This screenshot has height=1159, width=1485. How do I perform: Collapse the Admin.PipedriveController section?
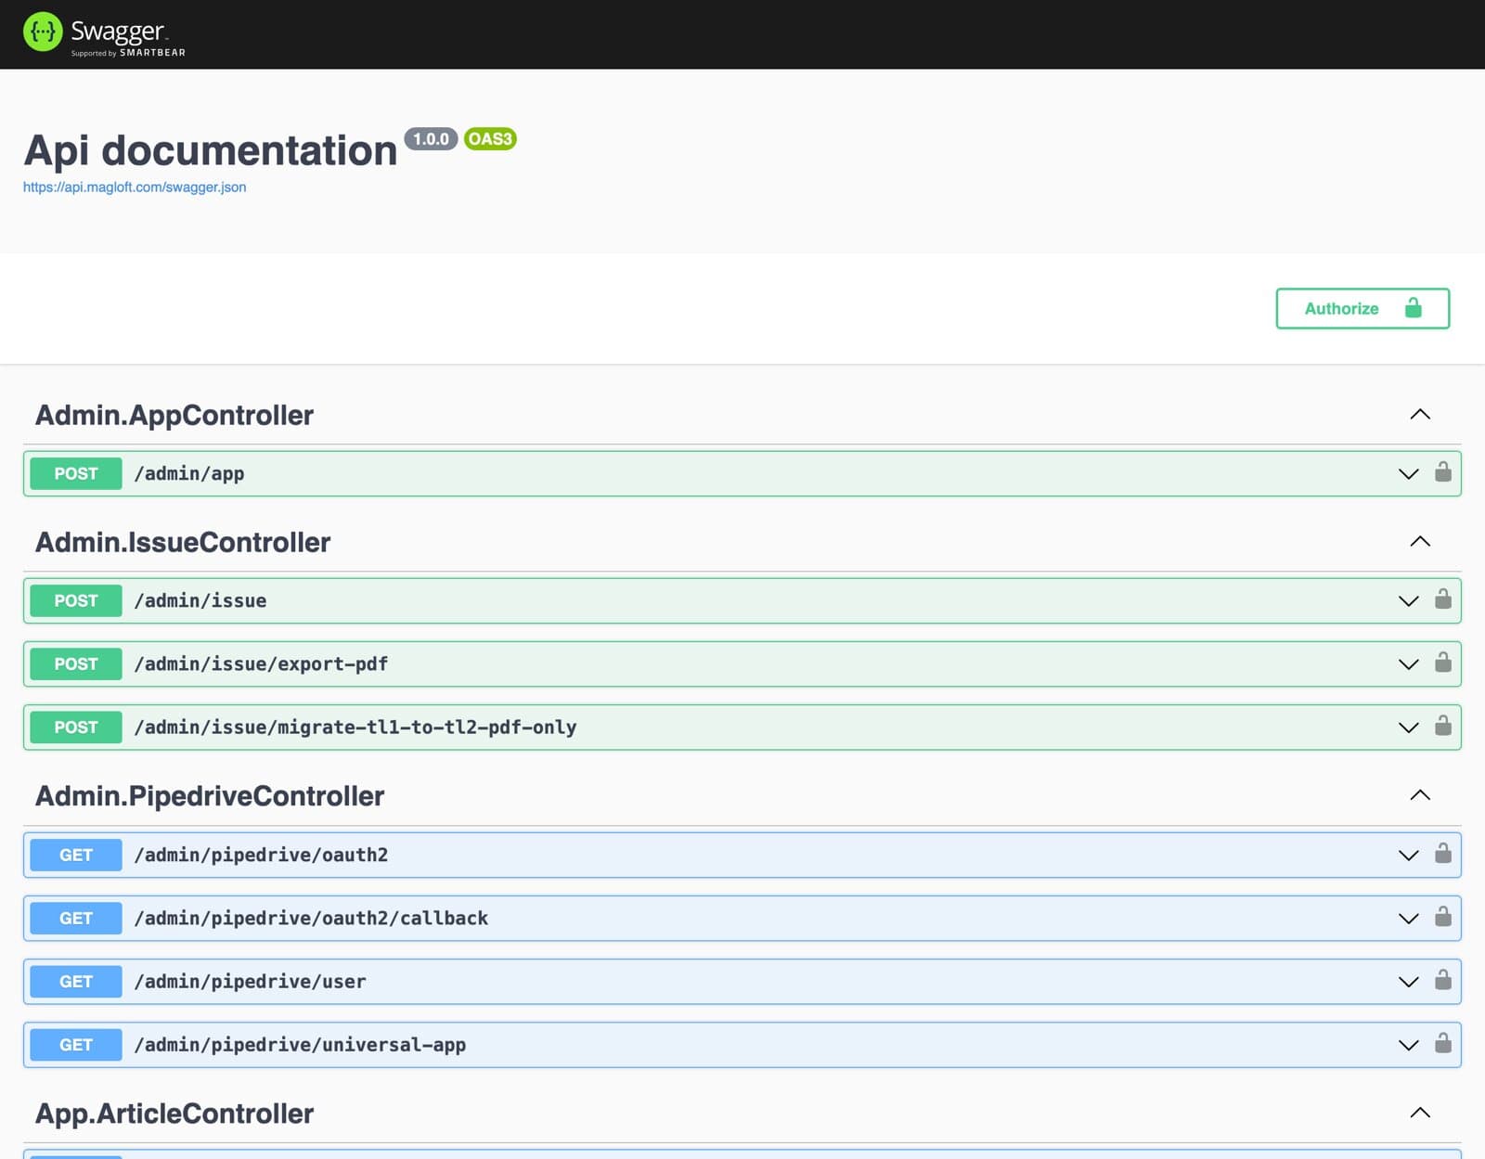[1420, 795]
